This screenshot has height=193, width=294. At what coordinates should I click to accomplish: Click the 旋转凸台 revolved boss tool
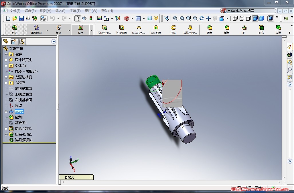click(139, 29)
